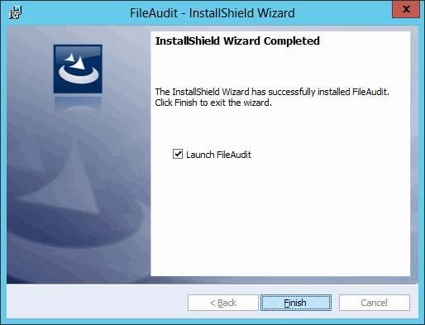Click the logo reflection beneath the FileAudit icon
The height and width of the screenshot is (325, 425).
click(78, 102)
